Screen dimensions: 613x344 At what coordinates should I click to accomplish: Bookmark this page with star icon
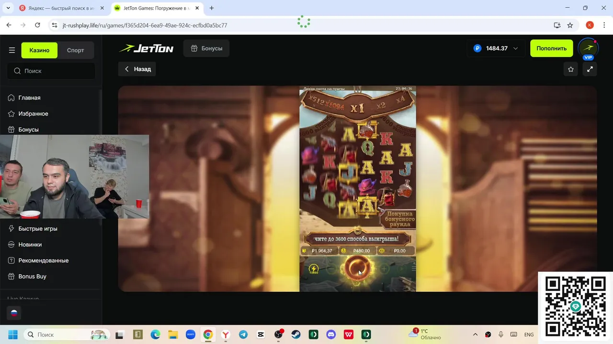pos(570,25)
